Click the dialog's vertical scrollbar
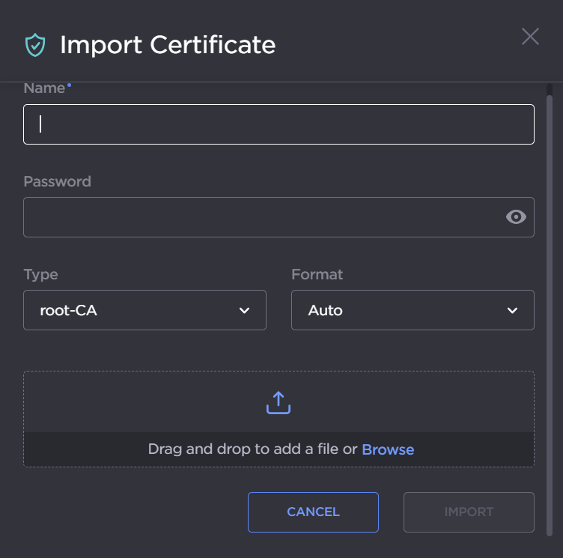The width and height of the screenshot is (563, 558). (x=550, y=300)
